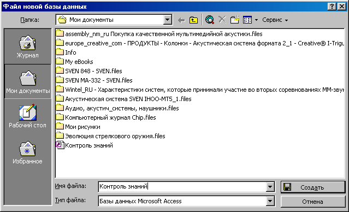
Task: Expand the Тип файла dropdown arrow
Action: point(270,201)
